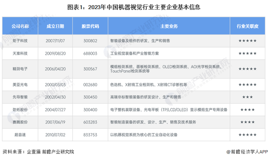Image resolution: width=268 pixels, height=159 pixels.
Task: Select the '行业关联度' column header
Action: pyautogui.click(x=247, y=26)
